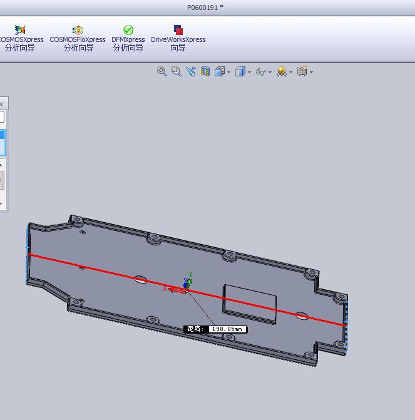Click the coordinate origin triad on the part

pyautogui.click(x=186, y=285)
